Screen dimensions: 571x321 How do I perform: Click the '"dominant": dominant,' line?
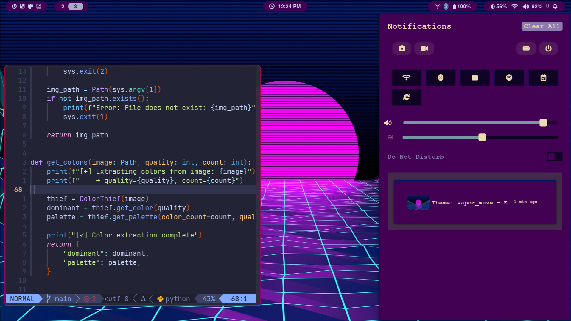click(106, 253)
